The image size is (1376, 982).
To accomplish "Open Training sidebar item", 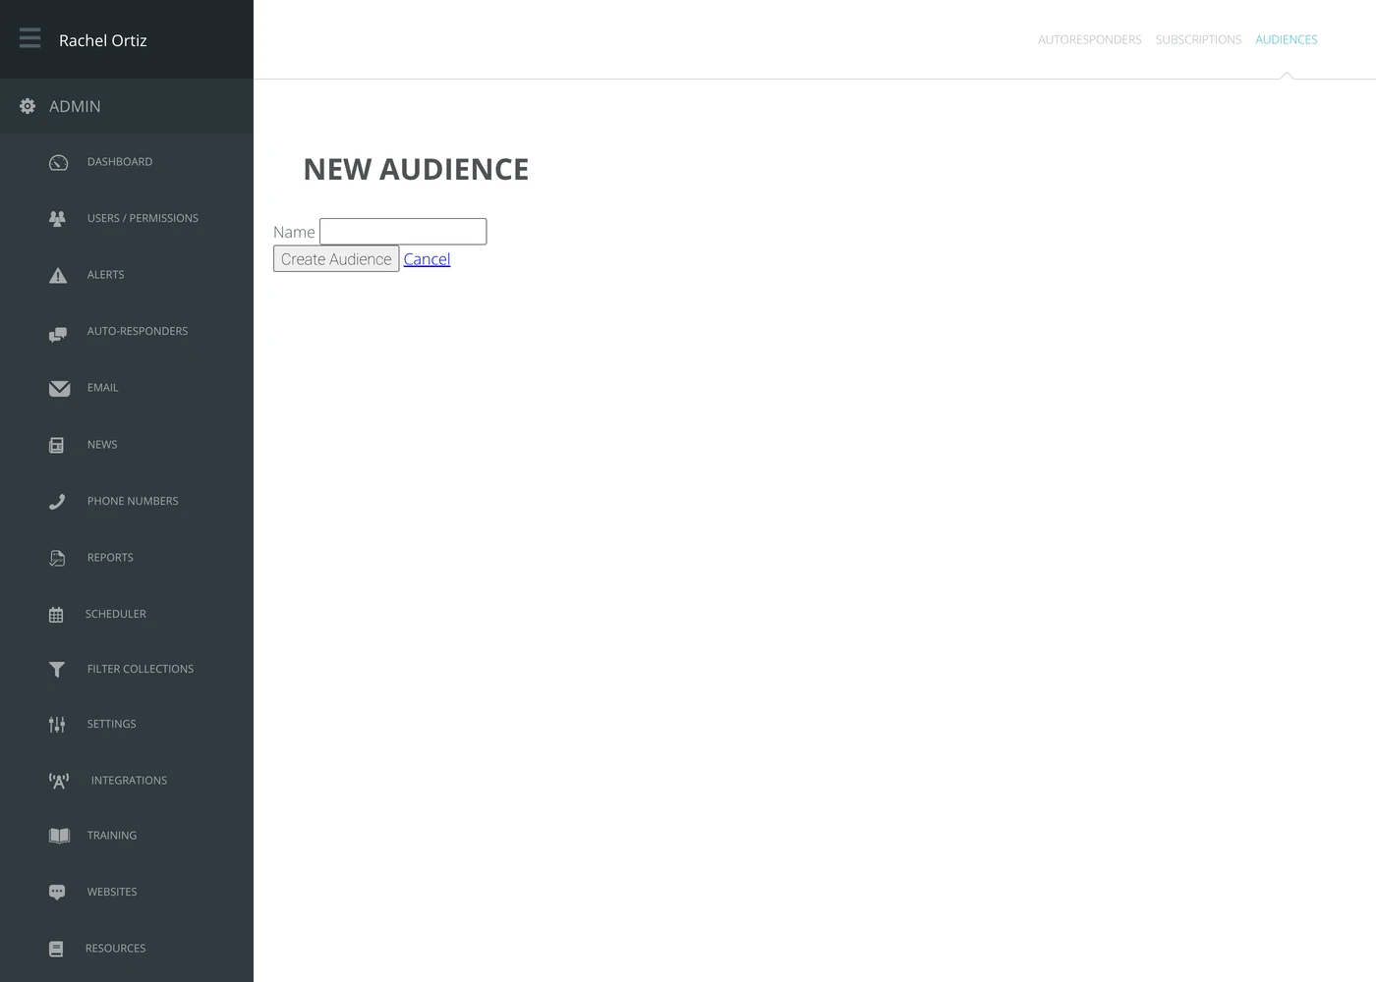I will point(112,836).
